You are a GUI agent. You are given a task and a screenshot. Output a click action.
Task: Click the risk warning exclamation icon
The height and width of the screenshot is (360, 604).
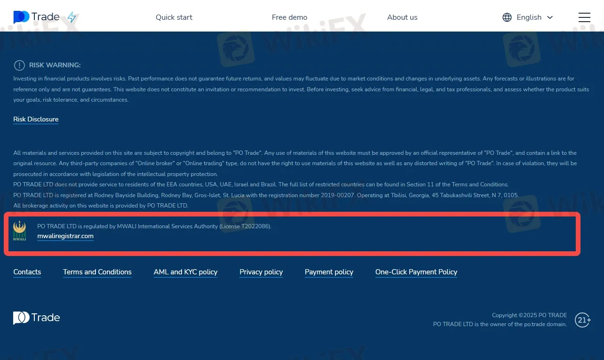click(x=19, y=65)
